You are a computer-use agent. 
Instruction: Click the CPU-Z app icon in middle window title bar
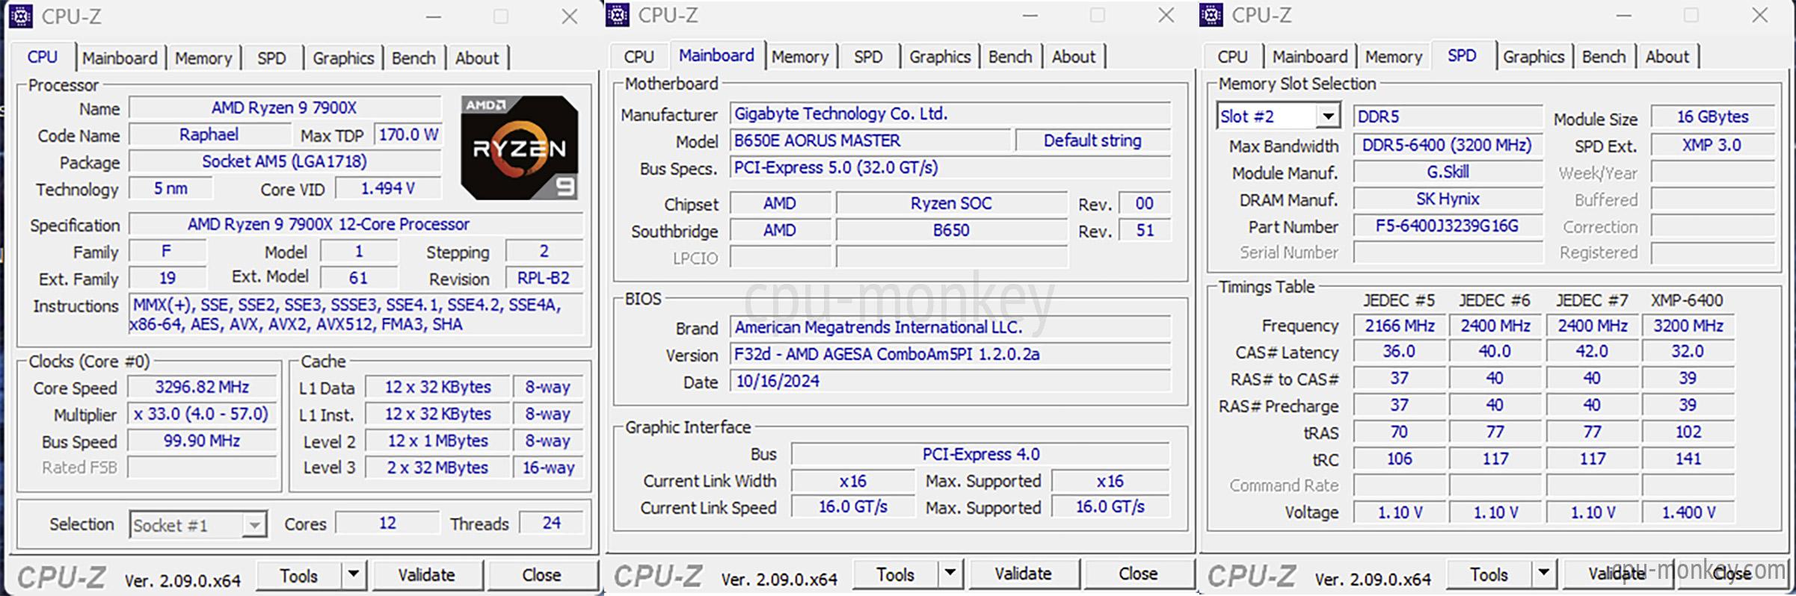pyautogui.click(x=617, y=14)
